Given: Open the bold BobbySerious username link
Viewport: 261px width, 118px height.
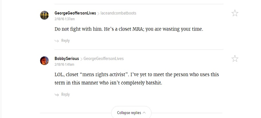Looking at the screenshot, I should pyautogui.click(x=67, y=59).
